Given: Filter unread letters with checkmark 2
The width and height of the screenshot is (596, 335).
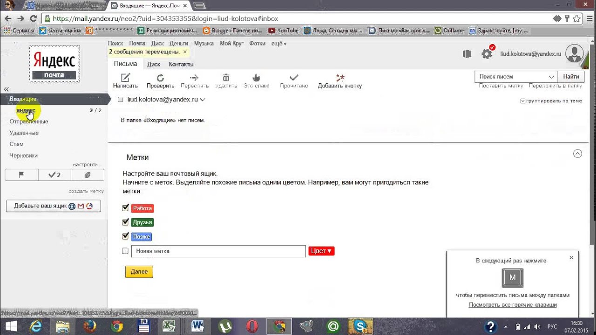Looking at the screenshot, I should [x=54, y=175].
